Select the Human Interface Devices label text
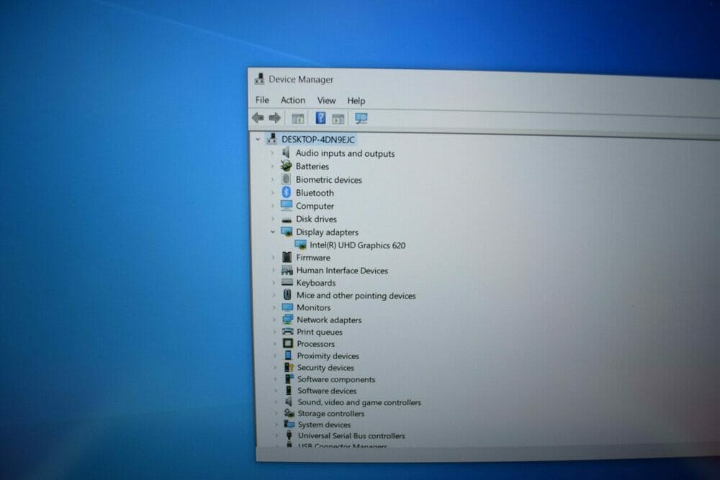This screenshot has height=480, width=720. point(342,271)
